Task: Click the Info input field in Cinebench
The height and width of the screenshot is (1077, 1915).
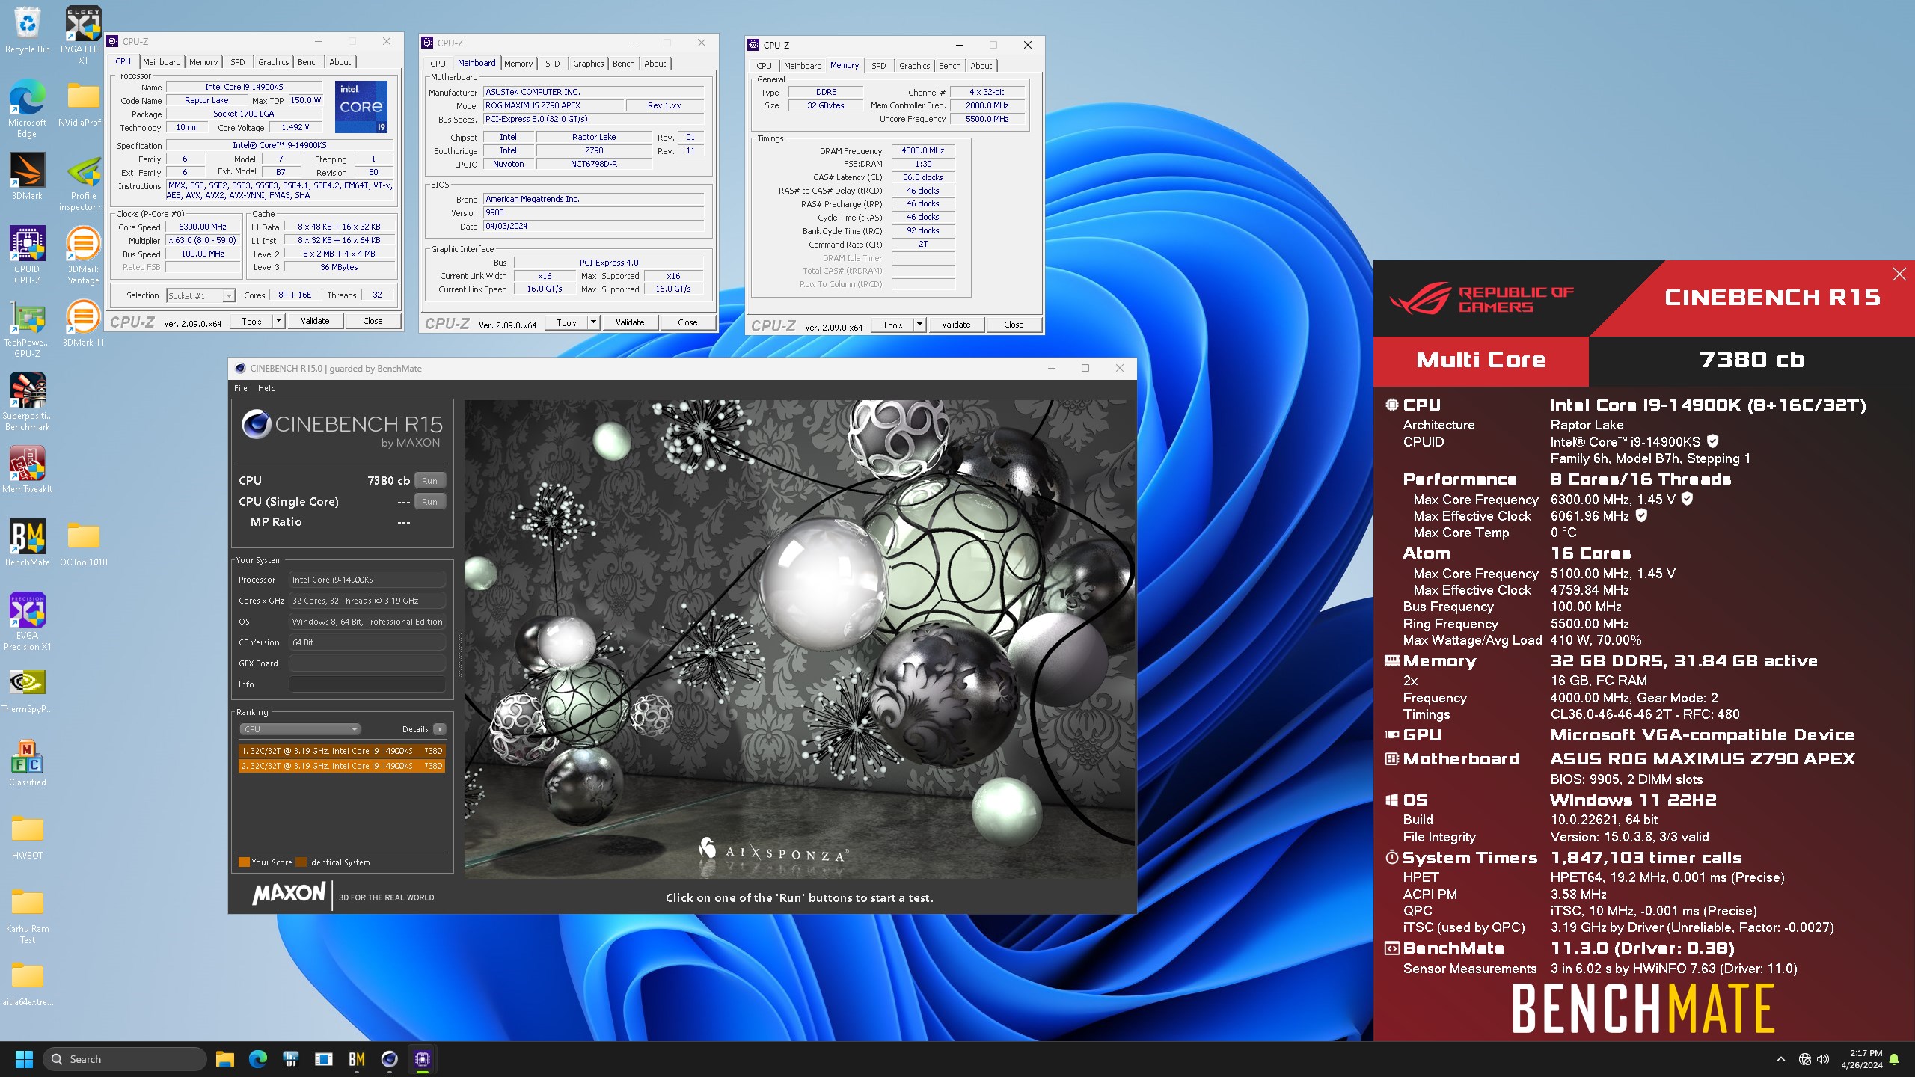Action: pyautogui.click(x=367, y=684)
